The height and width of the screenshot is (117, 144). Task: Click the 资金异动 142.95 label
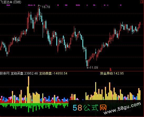click(112, 73)
